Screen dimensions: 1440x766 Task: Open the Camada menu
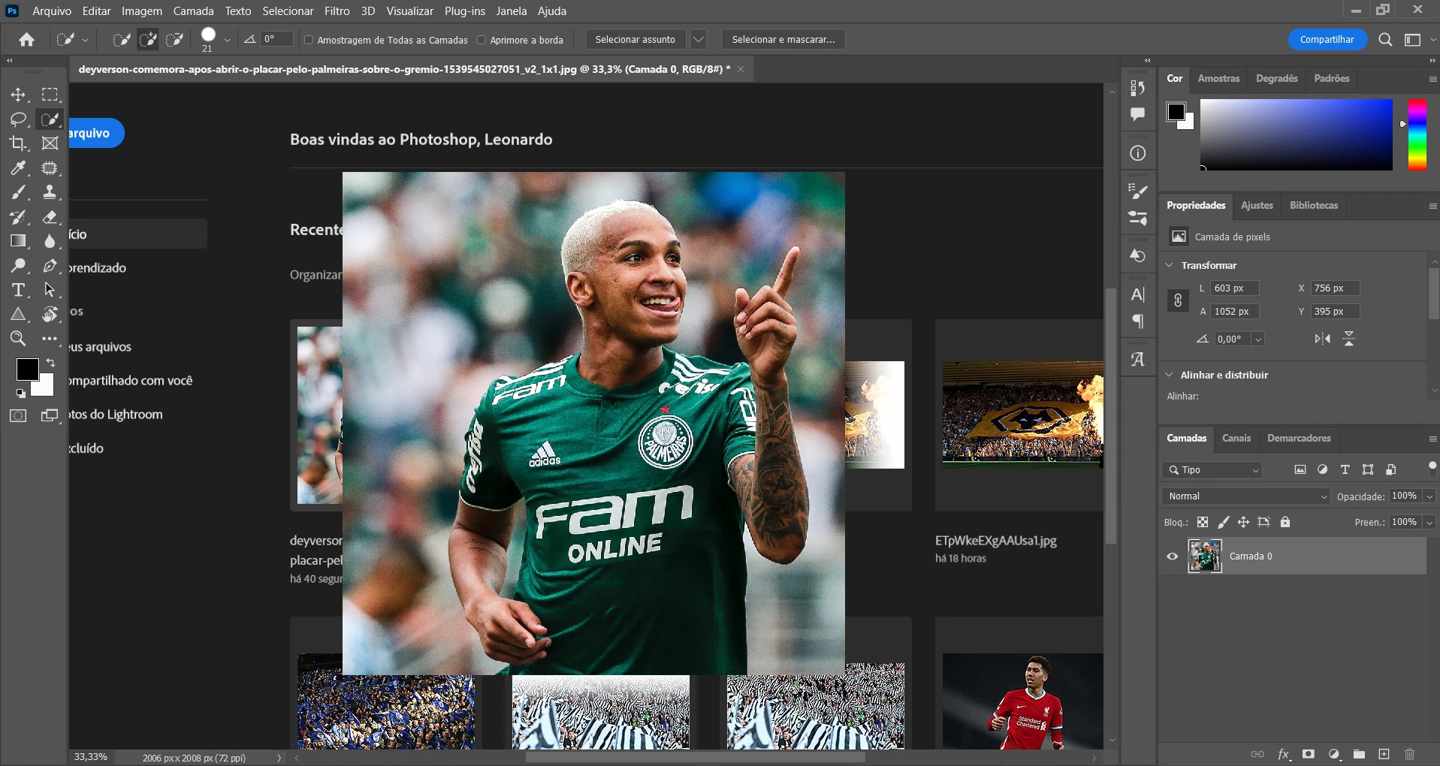(x=194, y=11)
